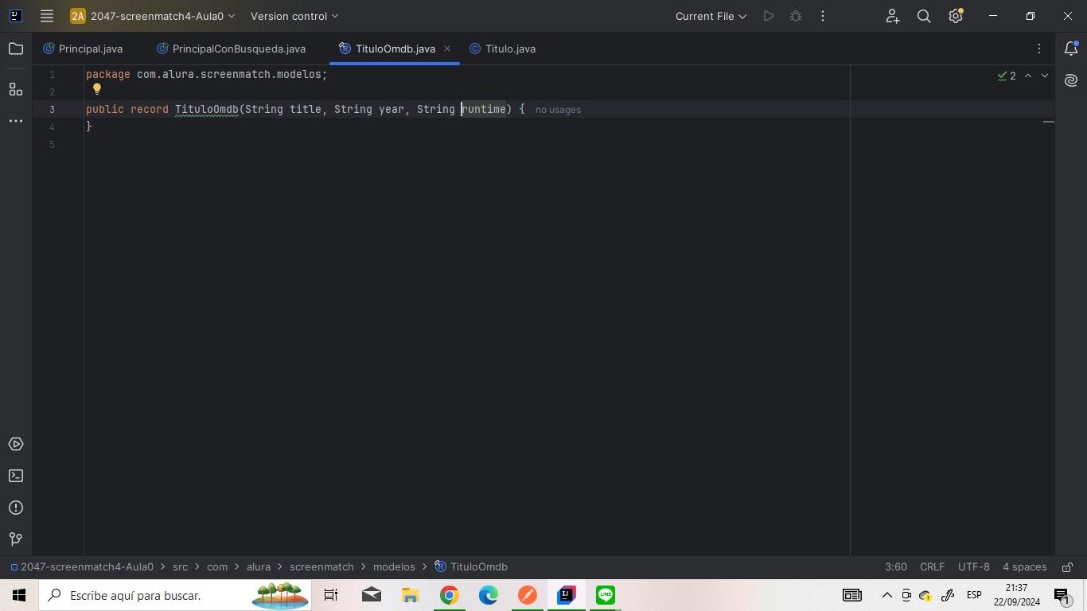Click the TituloOmdb breadcrumb
This screenshot has height=611, width=1087.
click(471, 567)
